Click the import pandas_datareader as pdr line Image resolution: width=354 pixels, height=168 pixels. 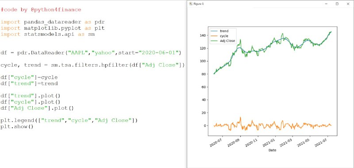click(x=52, y=22)
